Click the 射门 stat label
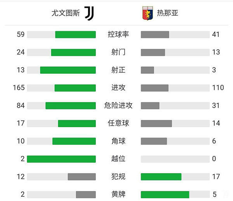This screenshot has width=233, height=201. [118, 52]
